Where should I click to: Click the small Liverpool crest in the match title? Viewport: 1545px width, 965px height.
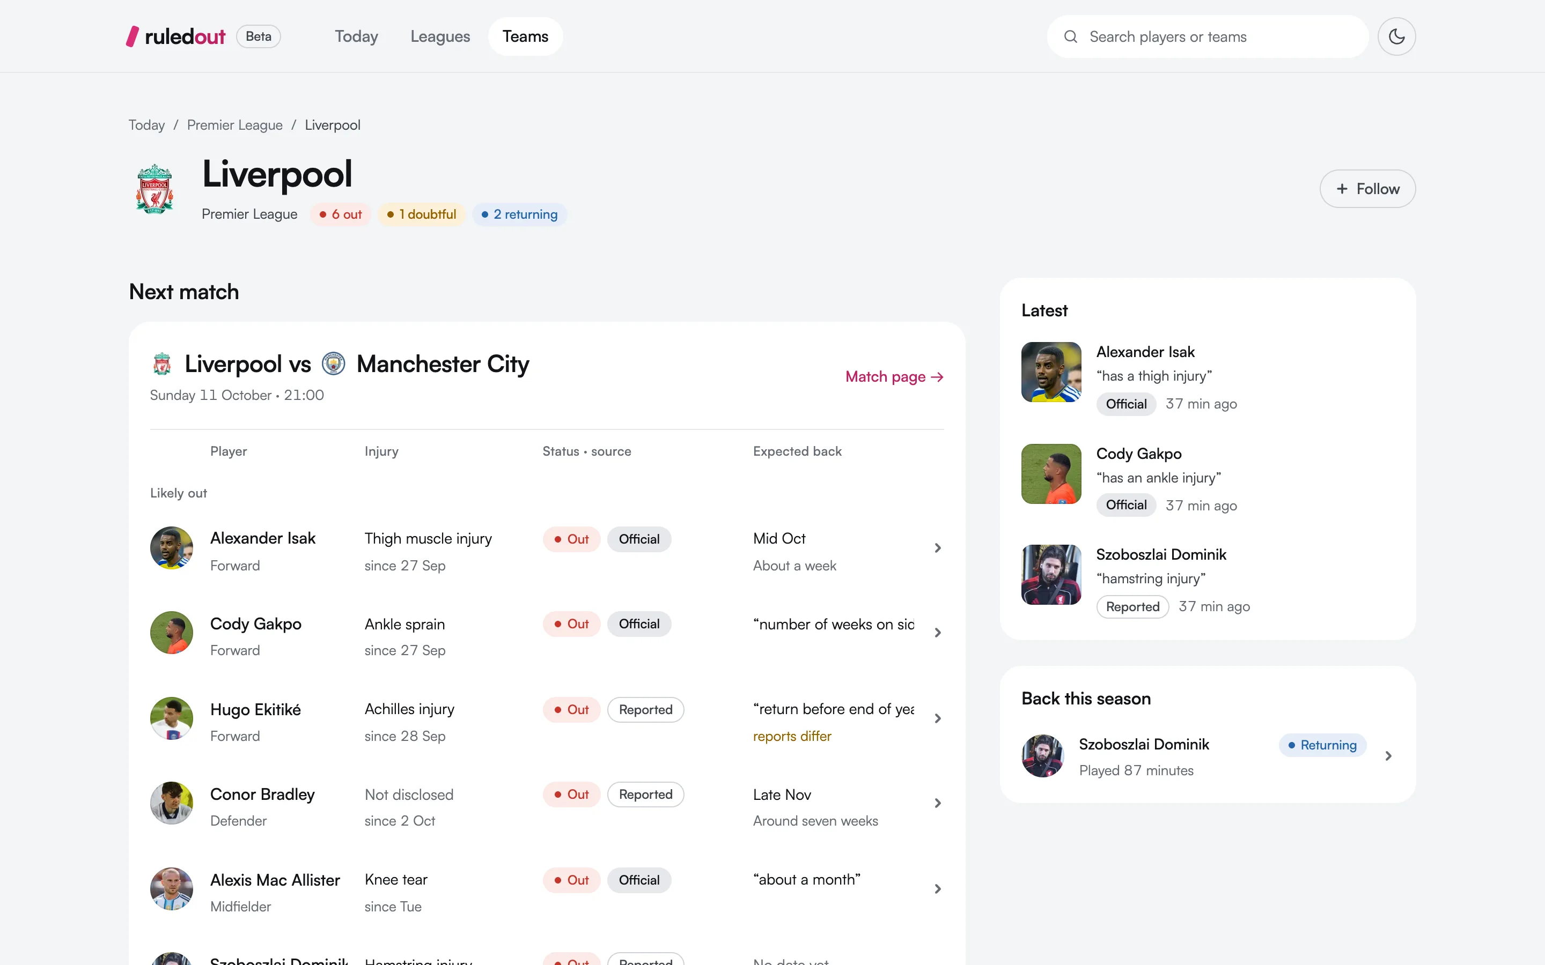(x=162, y=364)
